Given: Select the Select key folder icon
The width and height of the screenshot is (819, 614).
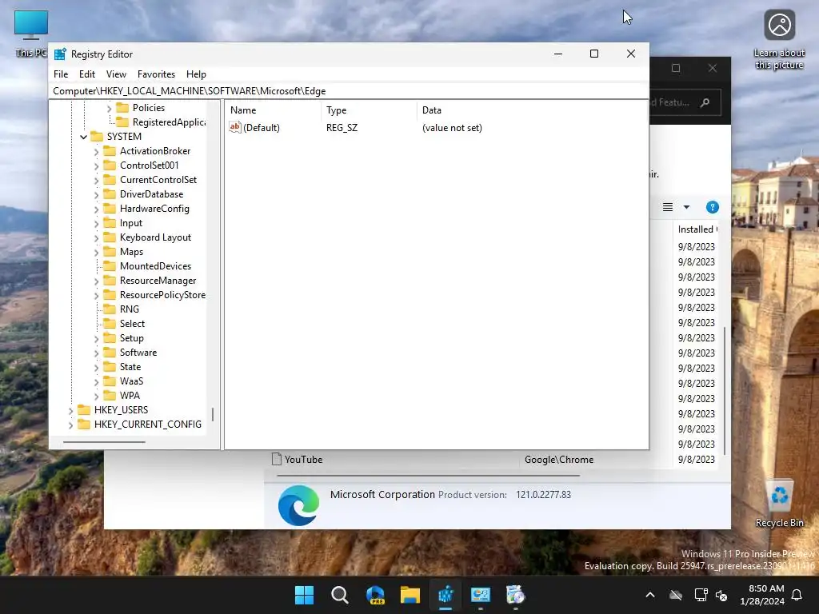Looking at the screenshot, I should [x=110, y=324].
